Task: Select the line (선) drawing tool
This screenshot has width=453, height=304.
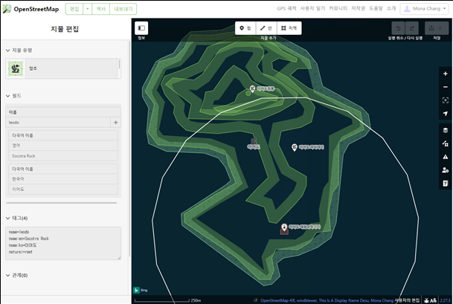Action: [x=266, y=28]
